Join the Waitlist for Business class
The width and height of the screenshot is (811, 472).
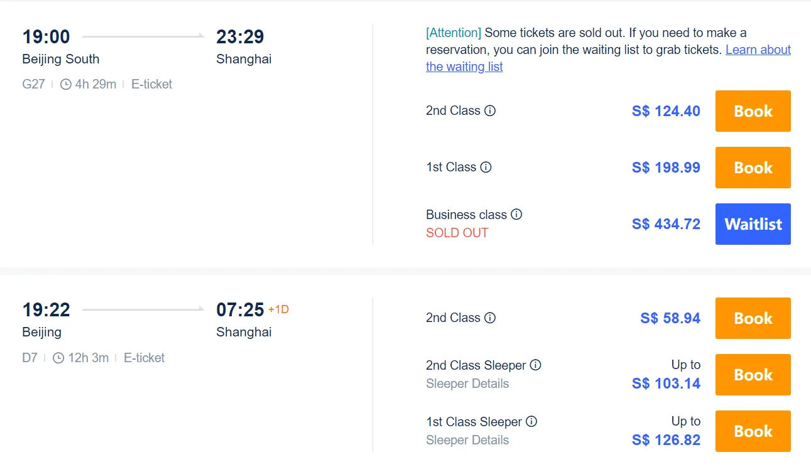point(753,224)
